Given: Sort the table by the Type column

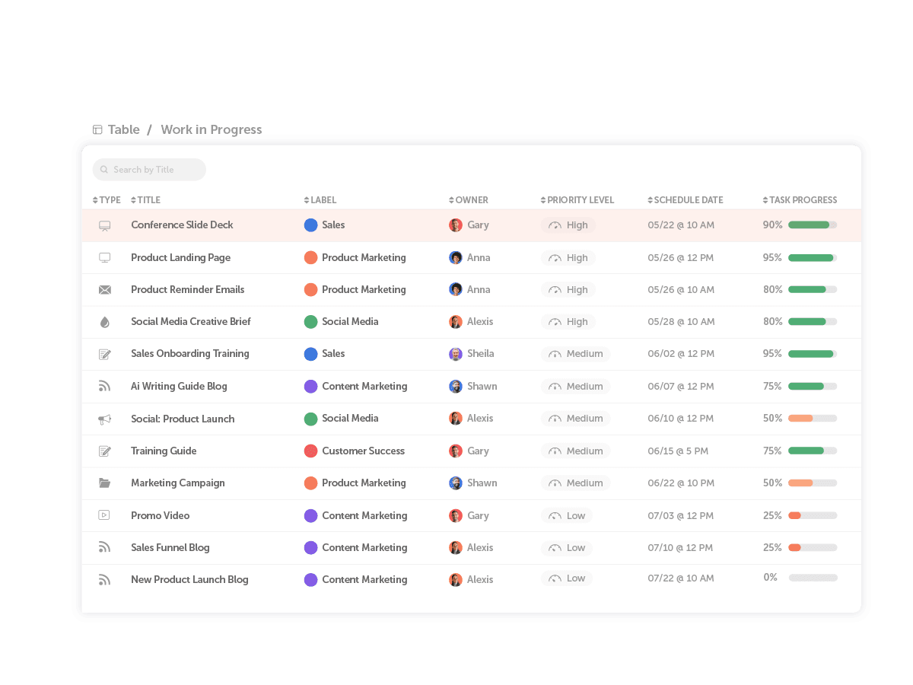Looking at the screenshot, I should [x=107, y=200].
